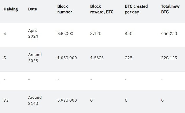Select the 3.125 block reward value
Viewport: 185px width, 113px height.
[x=96, y=33]
